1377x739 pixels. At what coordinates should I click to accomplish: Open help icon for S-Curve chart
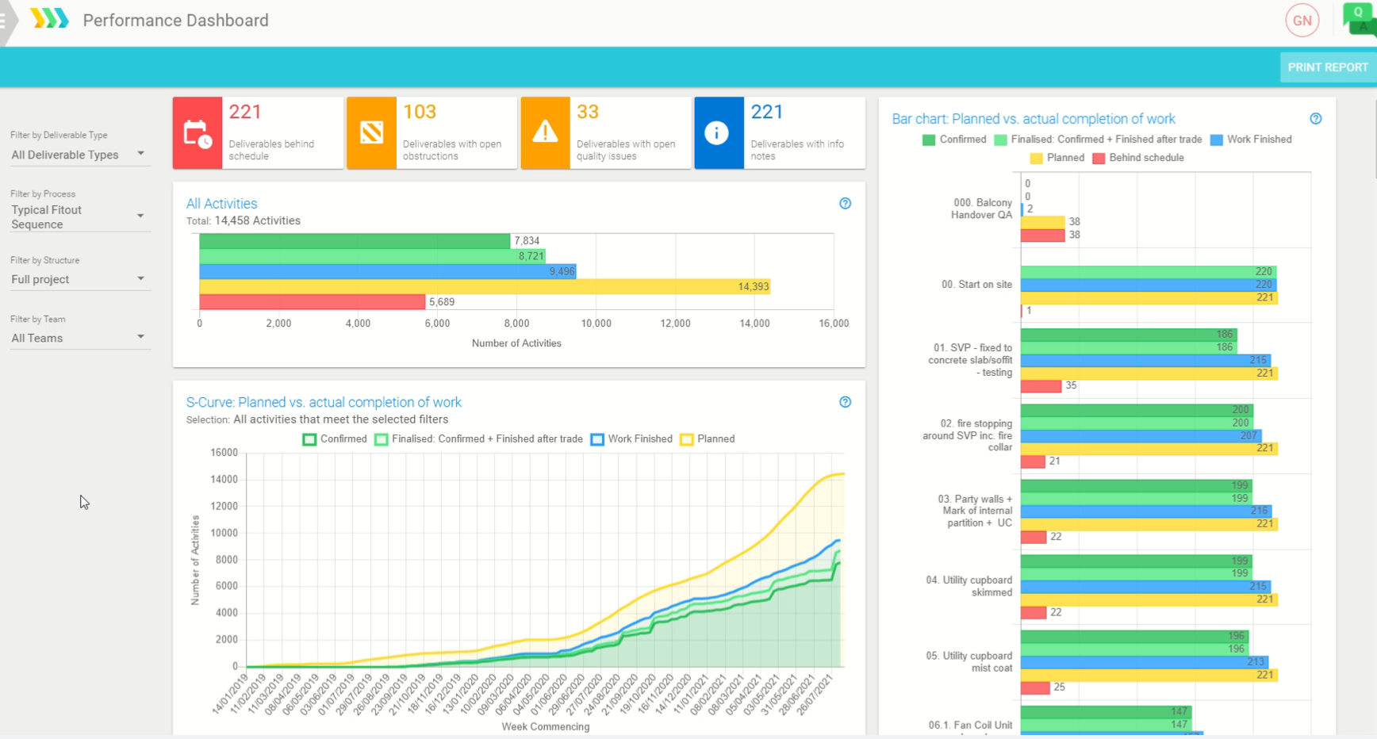click(845, 402)
